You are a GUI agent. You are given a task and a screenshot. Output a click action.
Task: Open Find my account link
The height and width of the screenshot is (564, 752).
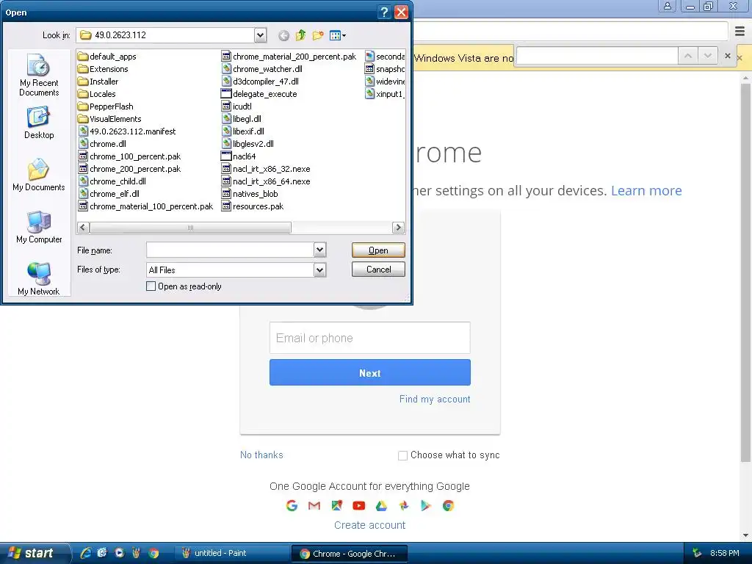[x=435, y=399]
